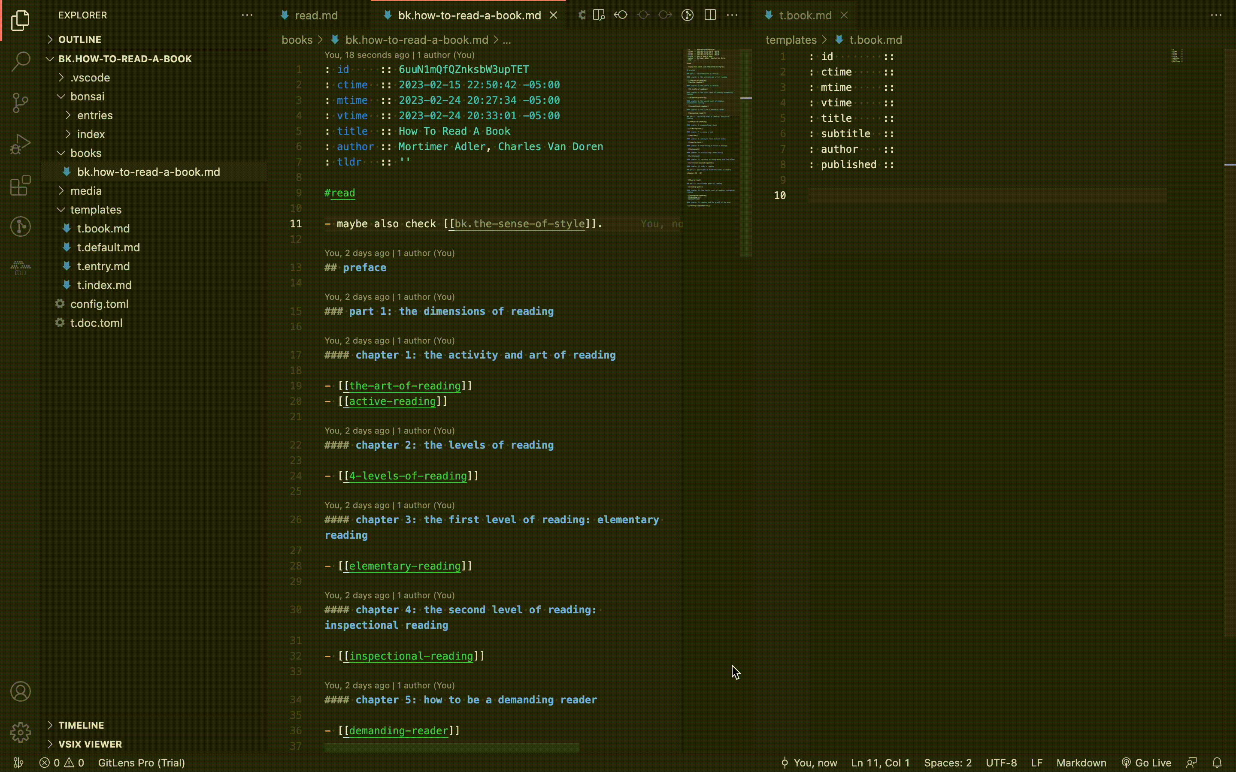Image resolution: width=1236 pixels, height=772 pixels.
Task: Follow the the-art-of-reading wiki link
Action: [x=405, y=386]
